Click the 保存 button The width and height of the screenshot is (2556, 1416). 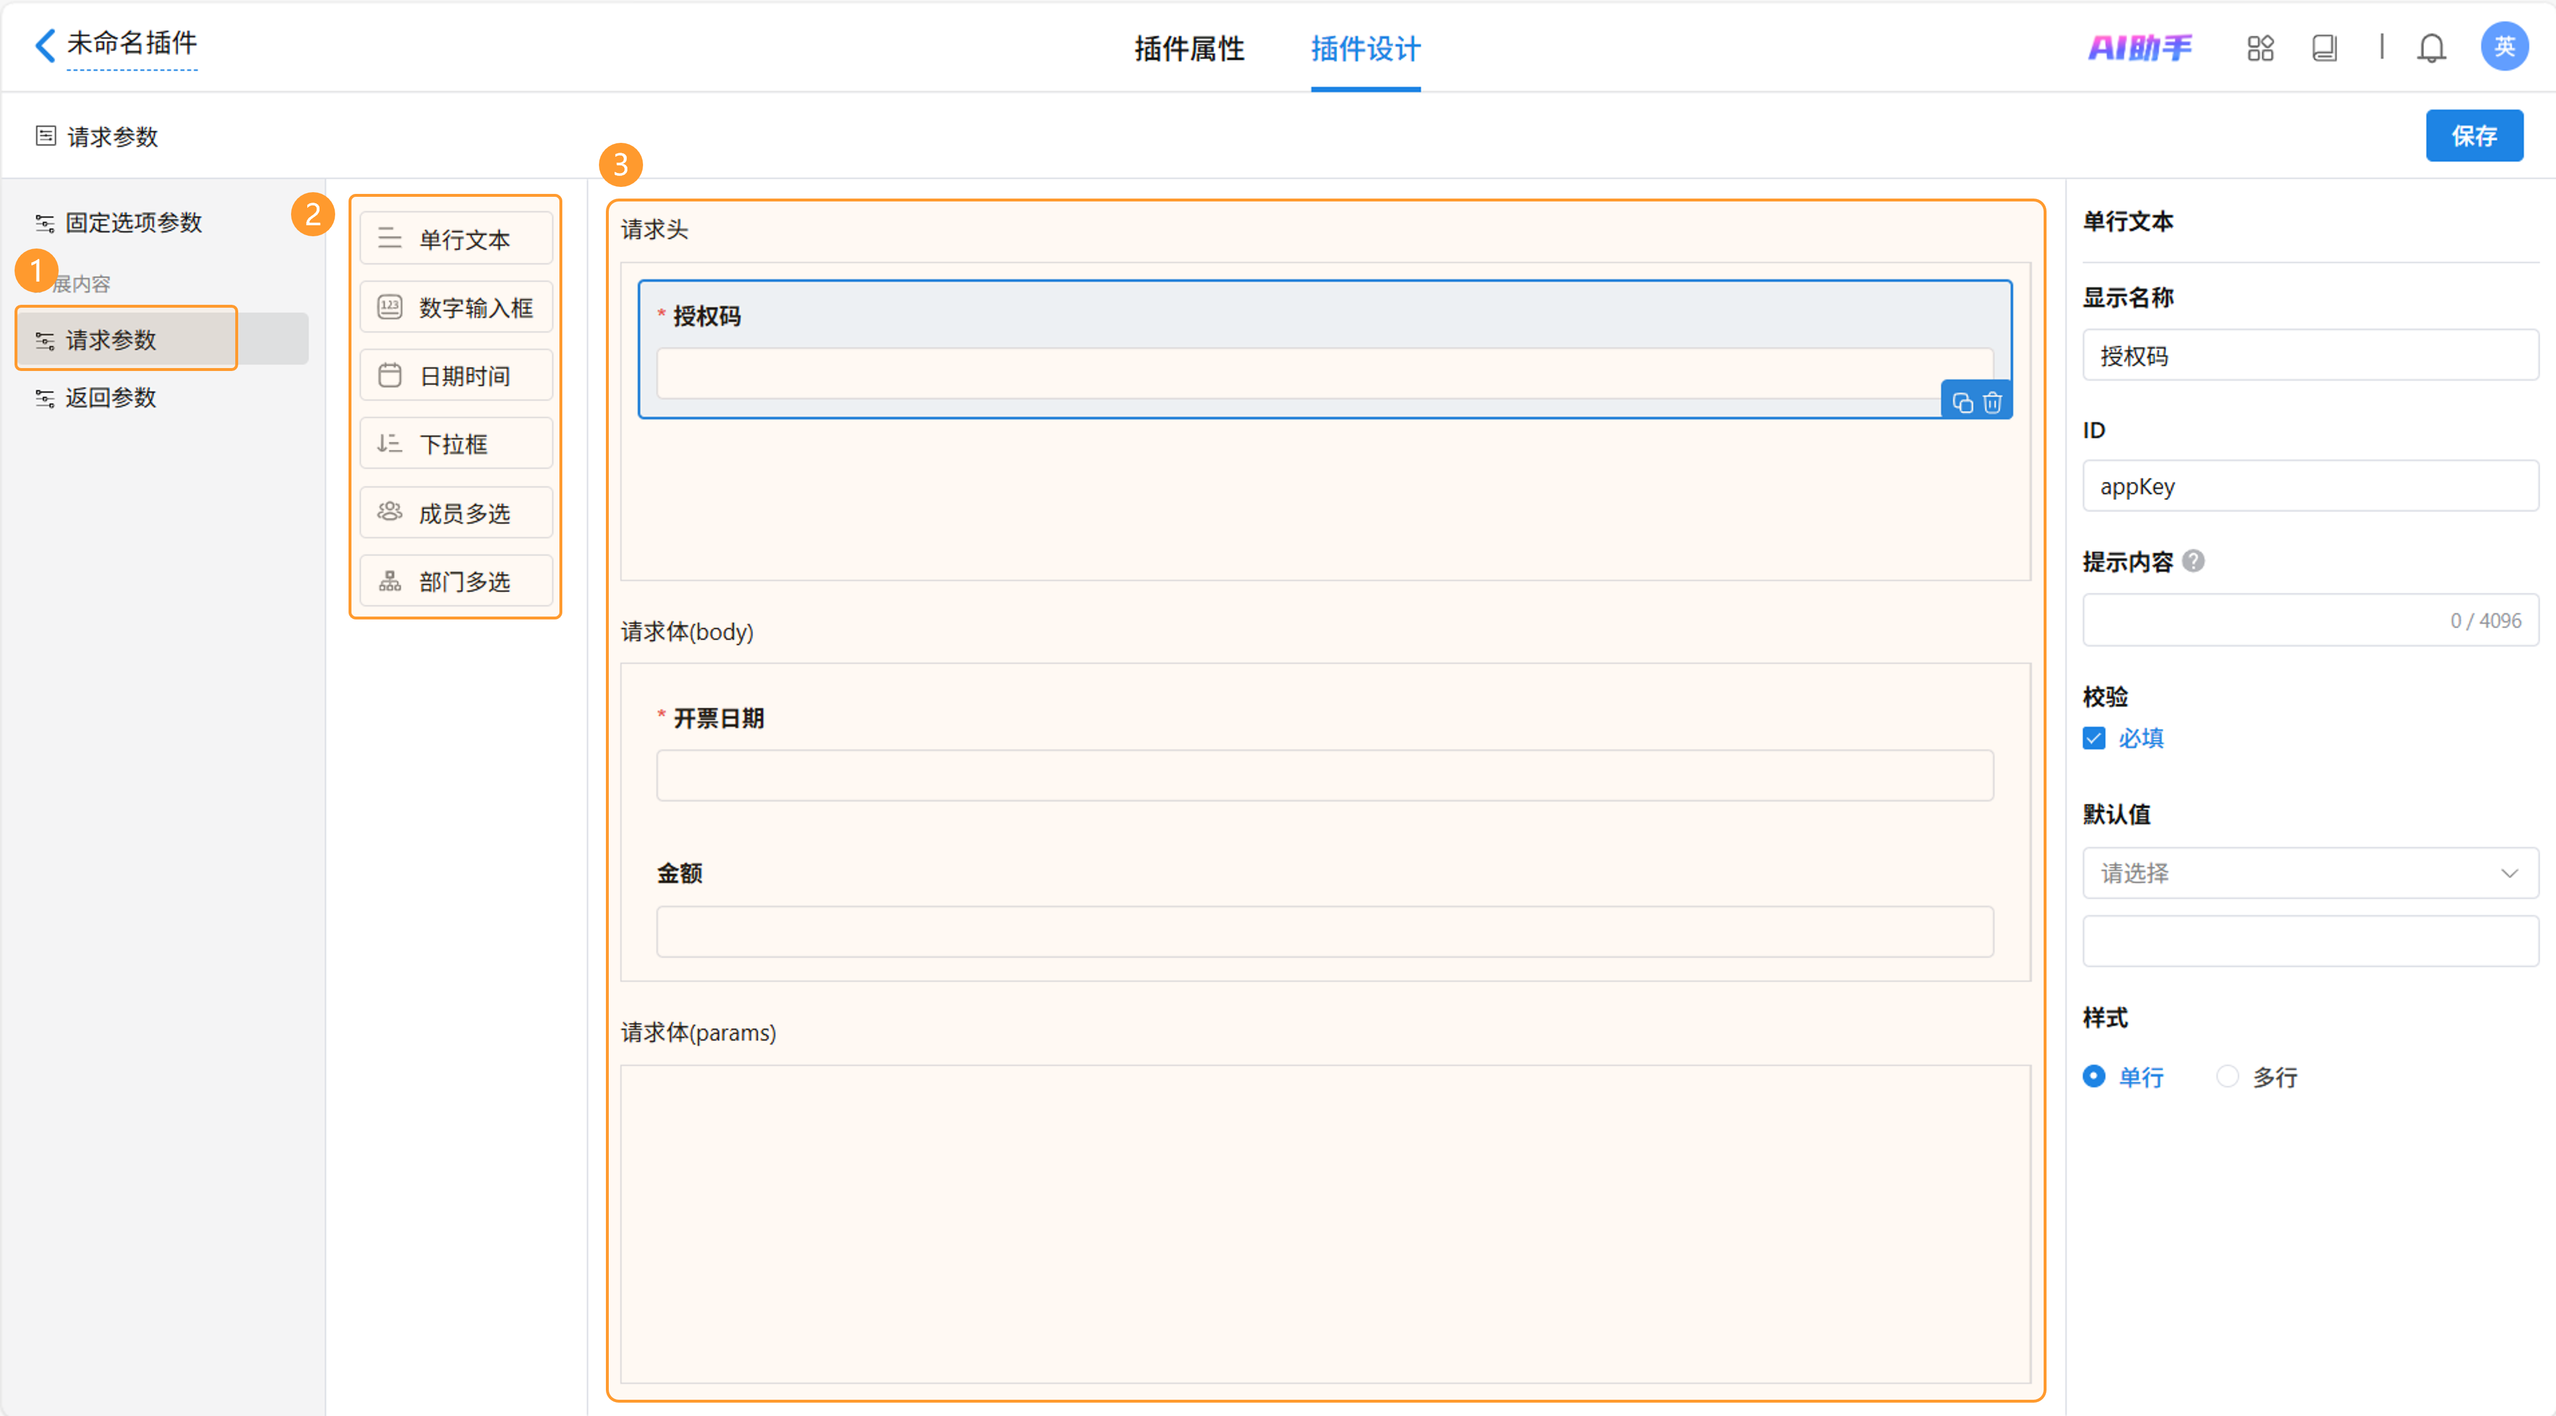coord(2474,136)
